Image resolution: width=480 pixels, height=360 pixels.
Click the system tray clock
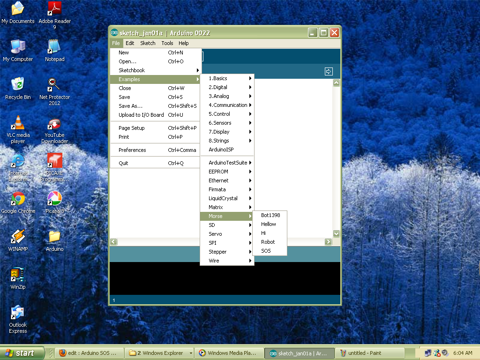(463, 353)
